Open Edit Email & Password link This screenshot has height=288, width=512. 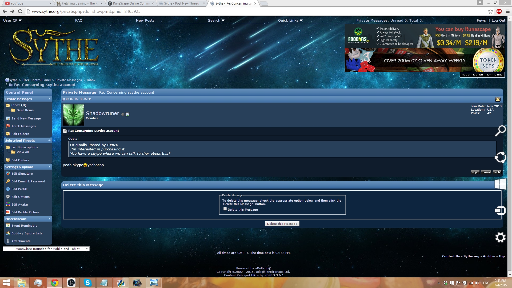point(28,181)
